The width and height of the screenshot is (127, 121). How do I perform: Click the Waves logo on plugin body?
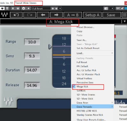9,101
